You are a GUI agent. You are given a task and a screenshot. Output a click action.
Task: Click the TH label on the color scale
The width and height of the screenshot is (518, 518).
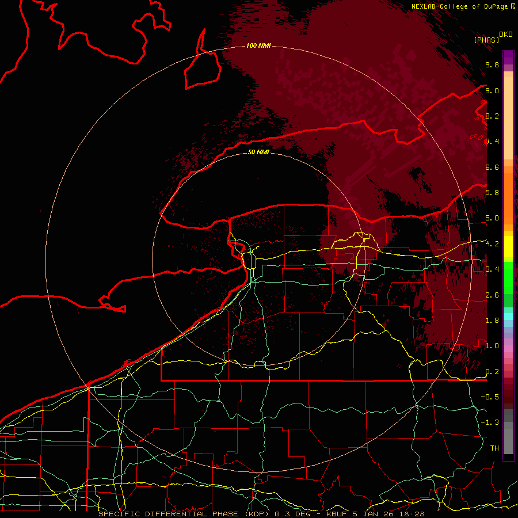pyautogui.click(x=494, y=448)
